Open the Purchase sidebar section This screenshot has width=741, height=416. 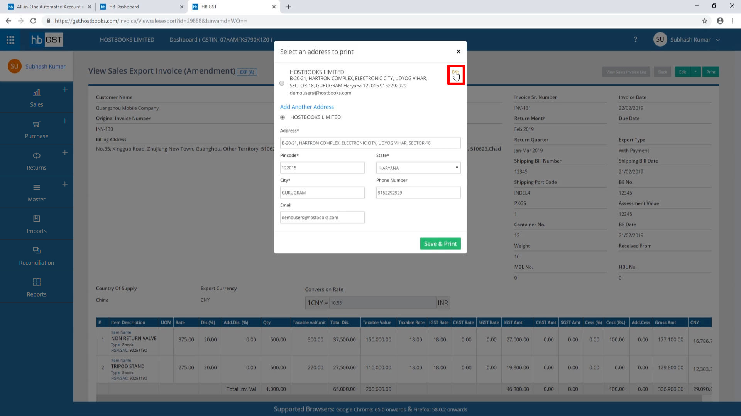tap(37, 129)
